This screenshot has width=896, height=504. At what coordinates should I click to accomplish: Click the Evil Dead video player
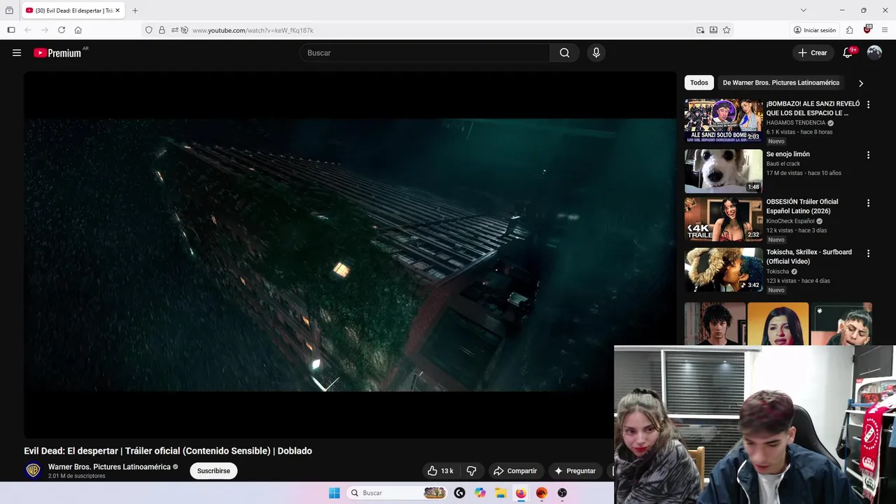pos(350,255)
